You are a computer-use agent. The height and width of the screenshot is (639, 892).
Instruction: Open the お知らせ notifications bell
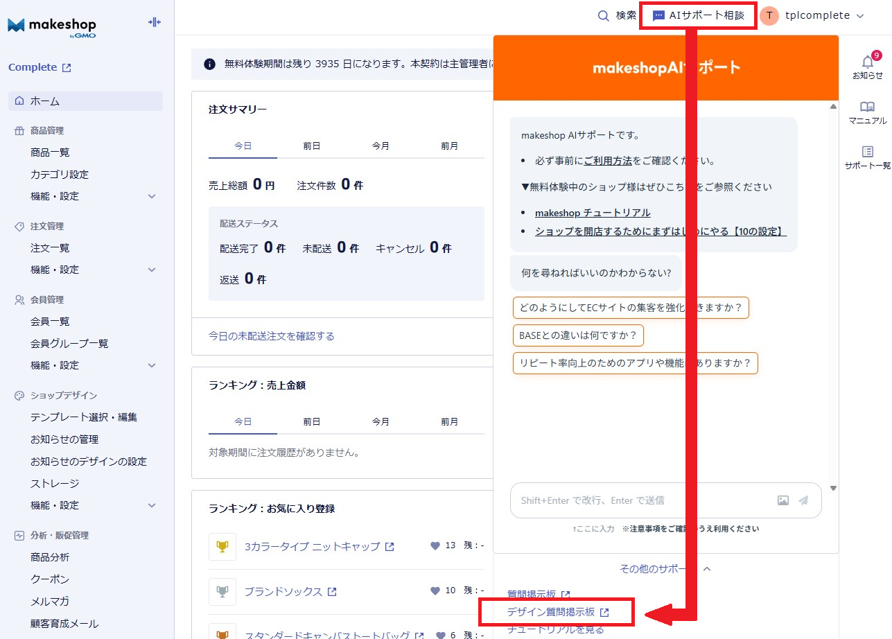tap(867, 63)
